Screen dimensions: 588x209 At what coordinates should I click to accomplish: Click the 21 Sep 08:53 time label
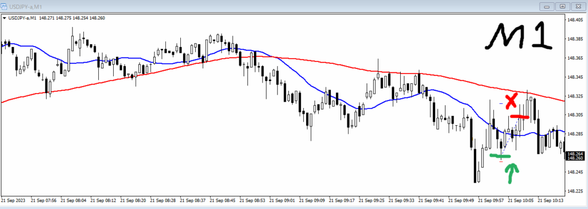[252, 200]
